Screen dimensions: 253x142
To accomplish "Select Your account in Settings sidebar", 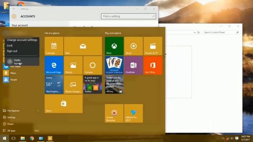I will point(20,25).
